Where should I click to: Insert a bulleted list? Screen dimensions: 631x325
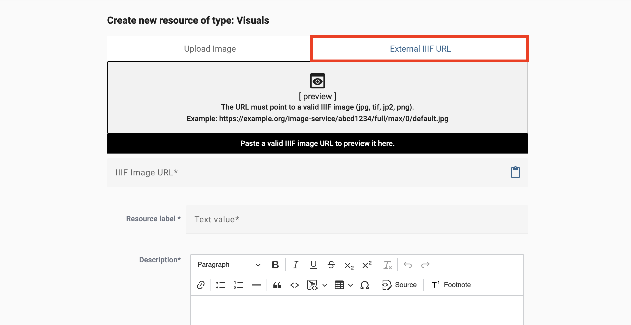point(221,285)
